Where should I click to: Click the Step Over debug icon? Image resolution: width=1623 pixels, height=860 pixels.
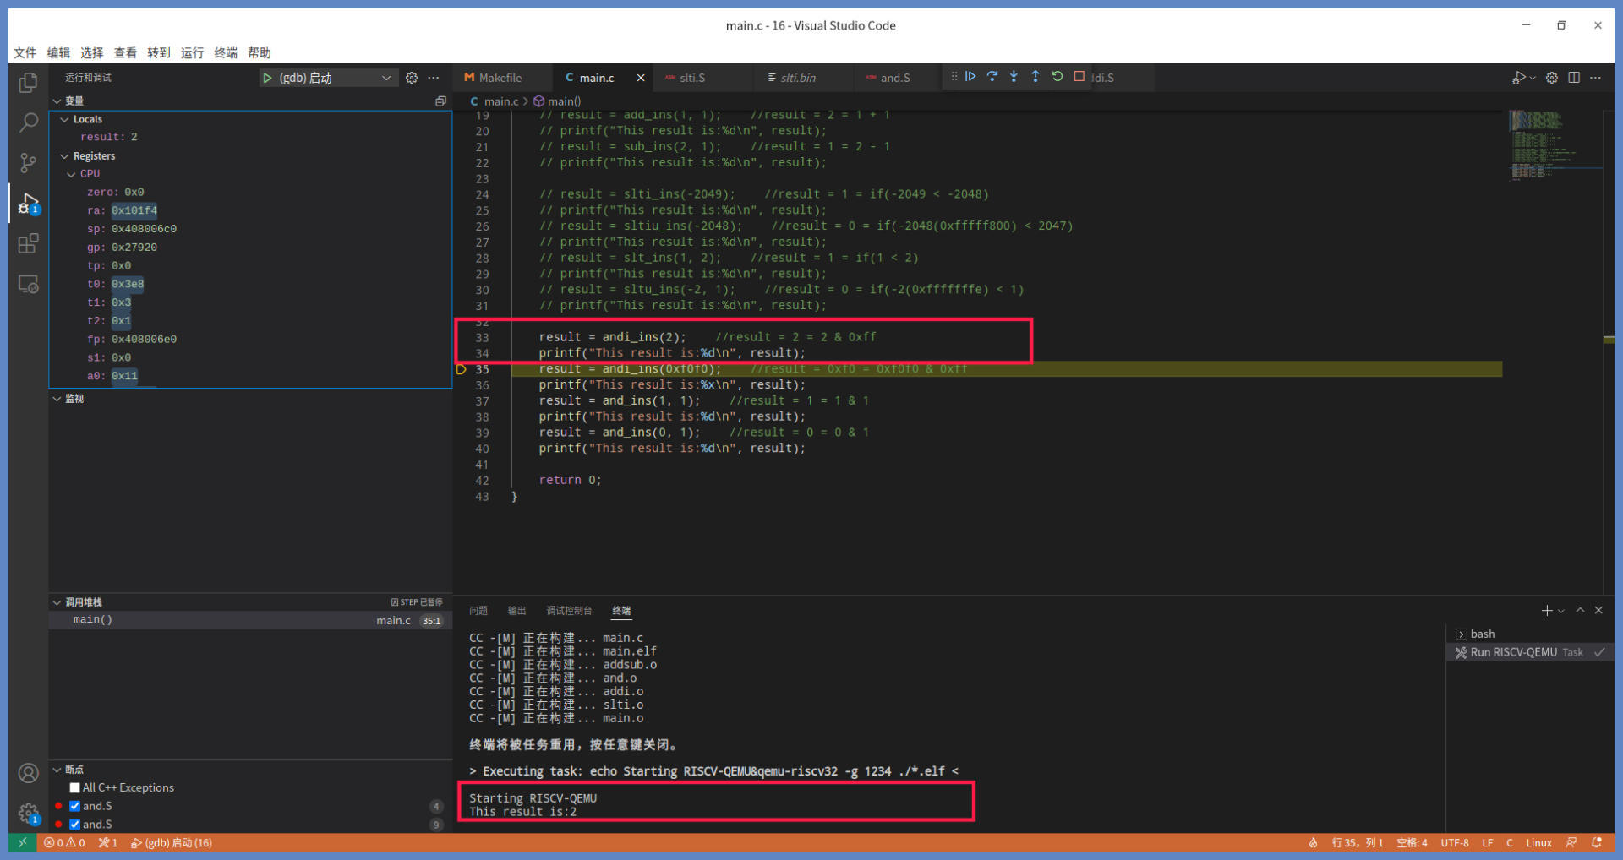(x=992, y=77)
